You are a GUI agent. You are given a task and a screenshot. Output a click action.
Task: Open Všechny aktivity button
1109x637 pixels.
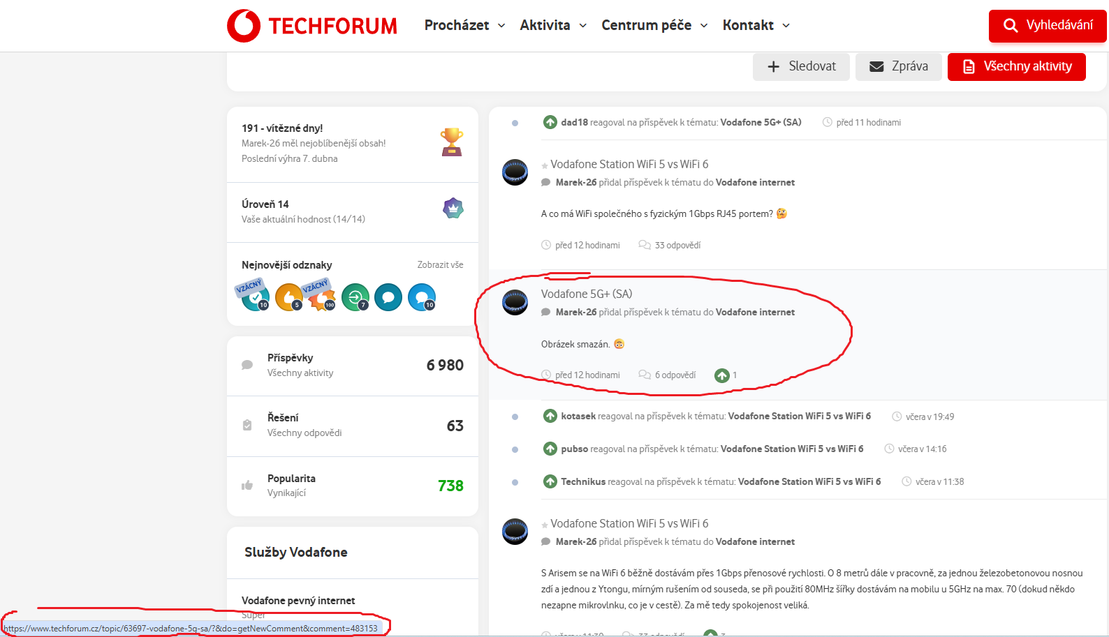[x=1017, y=66]
